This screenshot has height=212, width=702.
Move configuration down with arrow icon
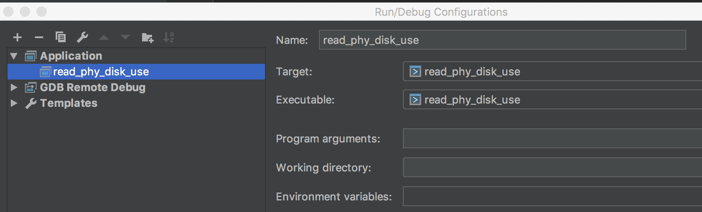click(x=125, y=38)
